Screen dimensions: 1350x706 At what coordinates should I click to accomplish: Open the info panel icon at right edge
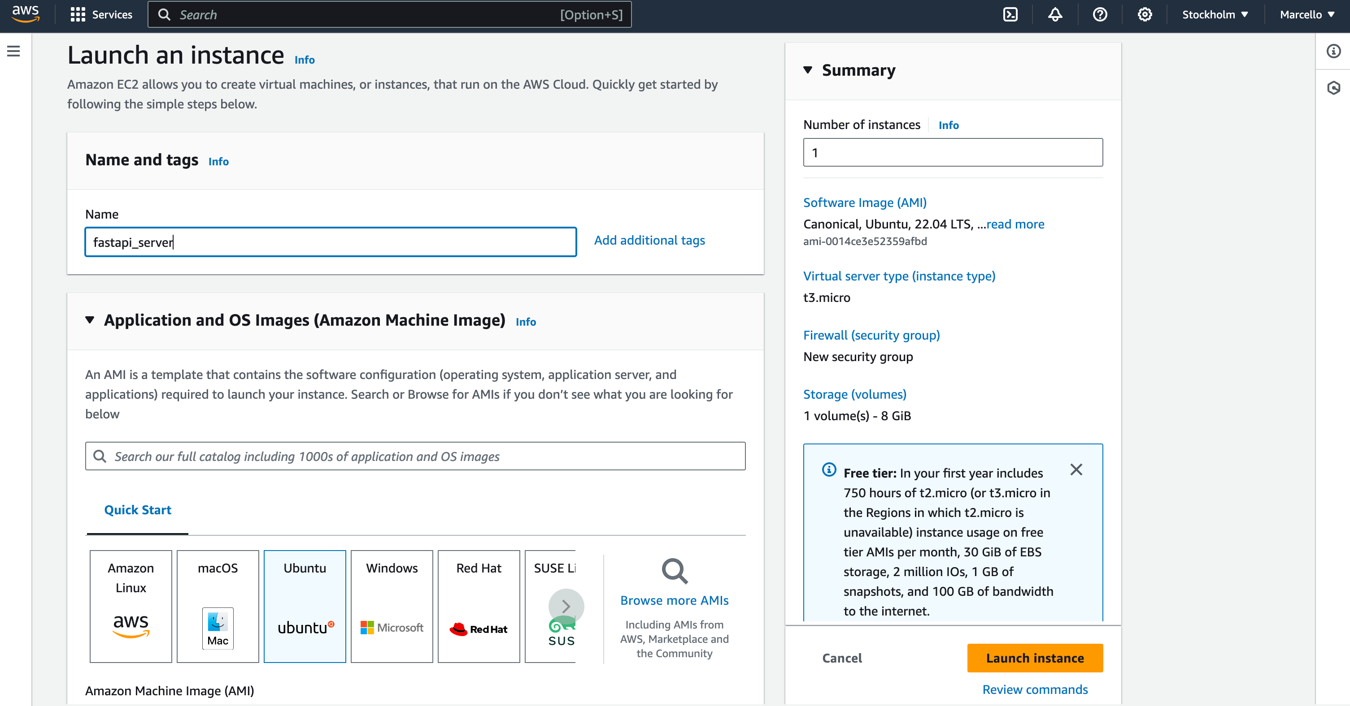1333,51
